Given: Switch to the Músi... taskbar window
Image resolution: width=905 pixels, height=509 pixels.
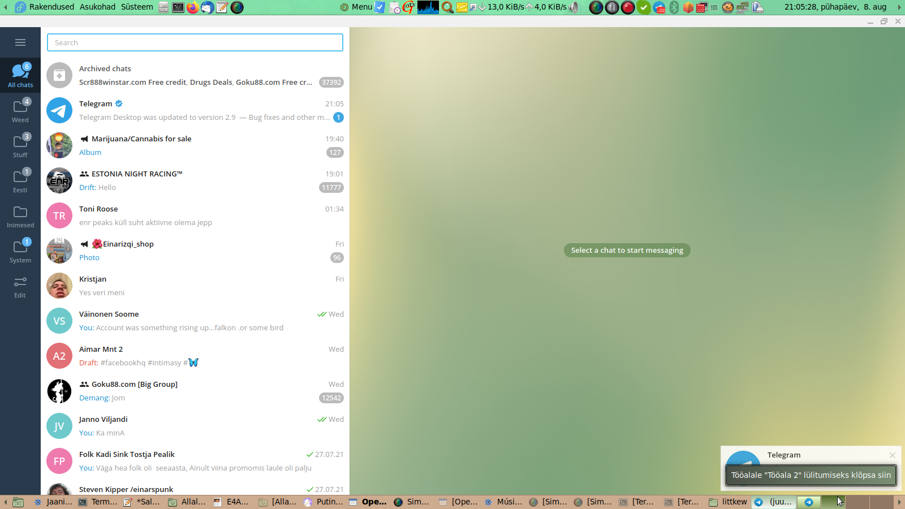Looking at the screenshot, I should 503,502.
